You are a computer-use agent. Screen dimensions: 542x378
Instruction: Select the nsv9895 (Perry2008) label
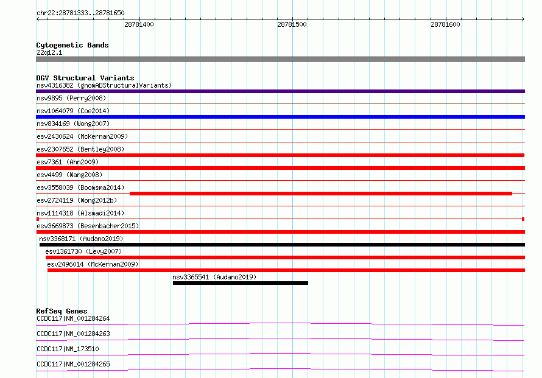(x=71, y=98)
